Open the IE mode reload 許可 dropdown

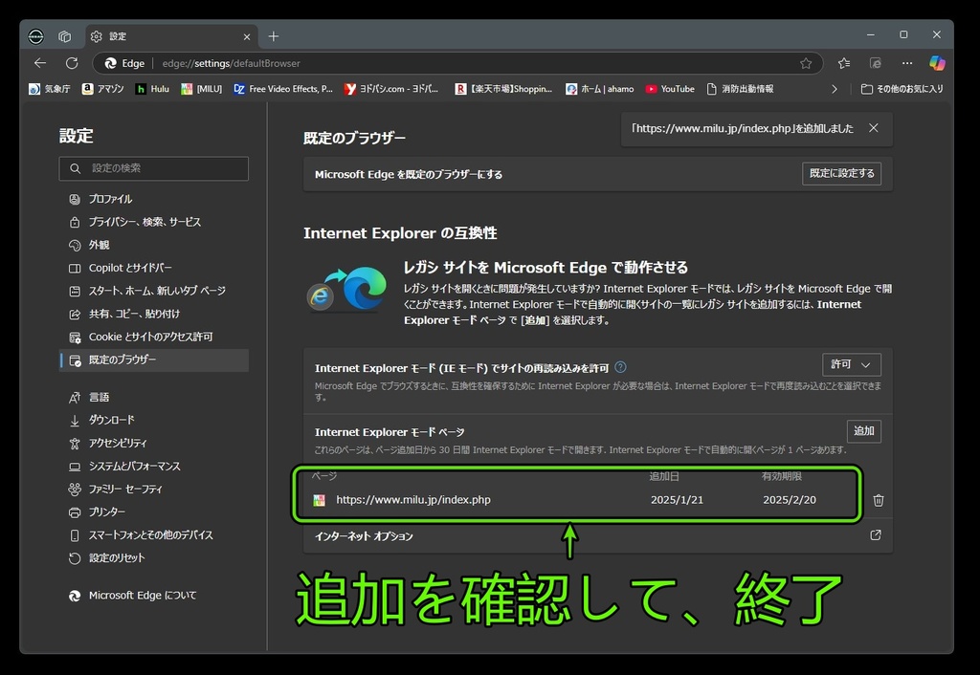click(852, 364)
